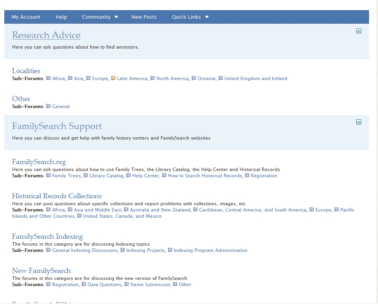Click the icon beside Australia and New Zealand
378x304 pixels.
tap(126, 210)
